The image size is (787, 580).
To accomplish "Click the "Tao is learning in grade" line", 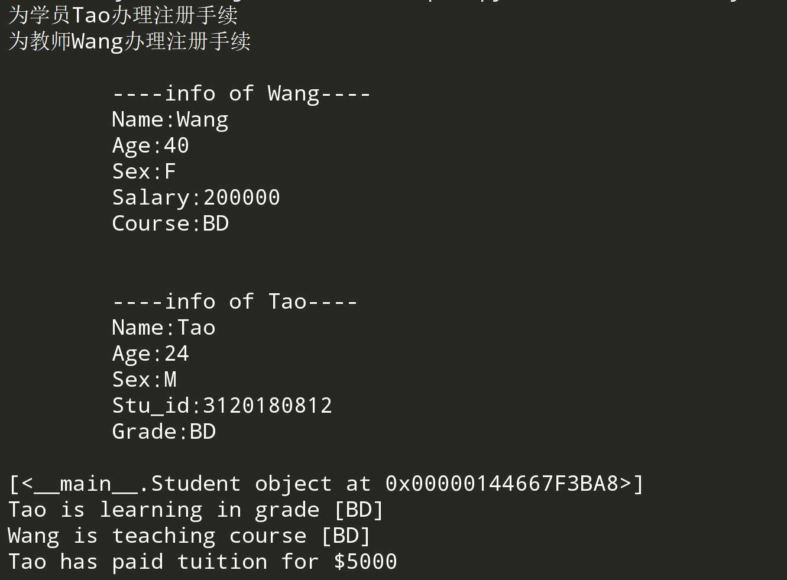I will click(164, 510).
